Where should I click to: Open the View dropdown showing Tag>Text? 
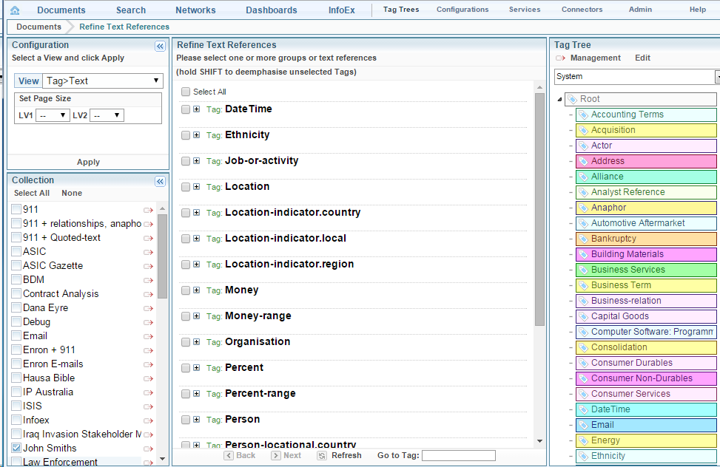click(103, 81)
